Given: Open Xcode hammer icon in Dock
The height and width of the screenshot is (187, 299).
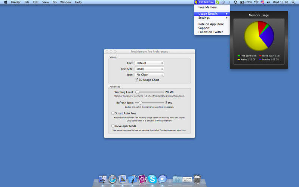Looking at the screenshot, I should [132, 179].
